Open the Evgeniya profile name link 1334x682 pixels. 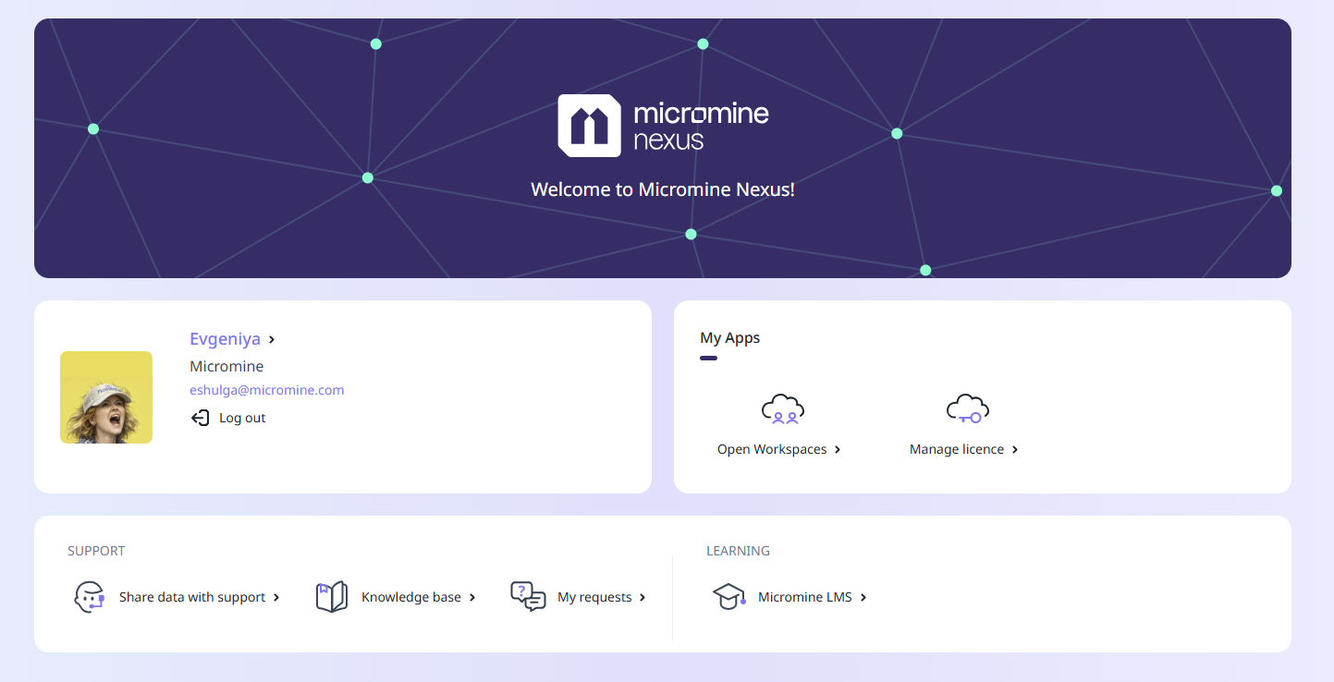(x=225, y=339)
